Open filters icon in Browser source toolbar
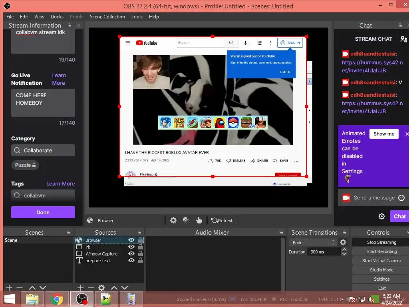The height and width of the screenshot is (307, 409). [x=186, y=220]
